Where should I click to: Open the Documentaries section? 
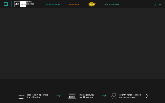(112, 4)
